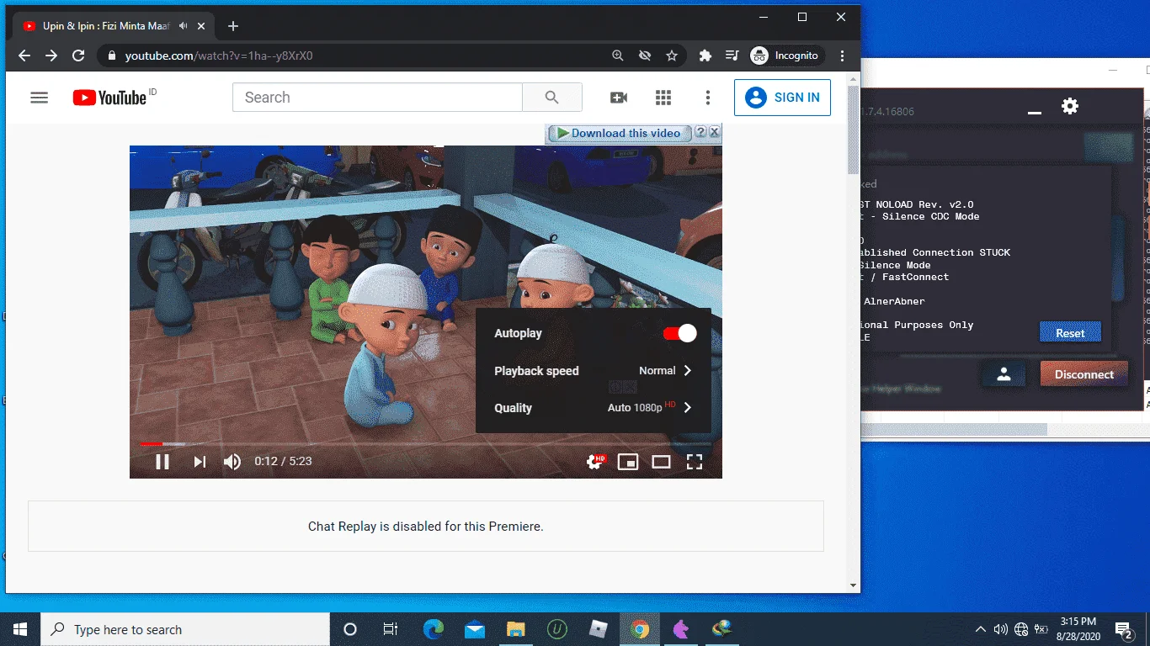This screenshot has width=1150, height=646.
Task: Mute the video volume
Action: (x=232, y=461)
